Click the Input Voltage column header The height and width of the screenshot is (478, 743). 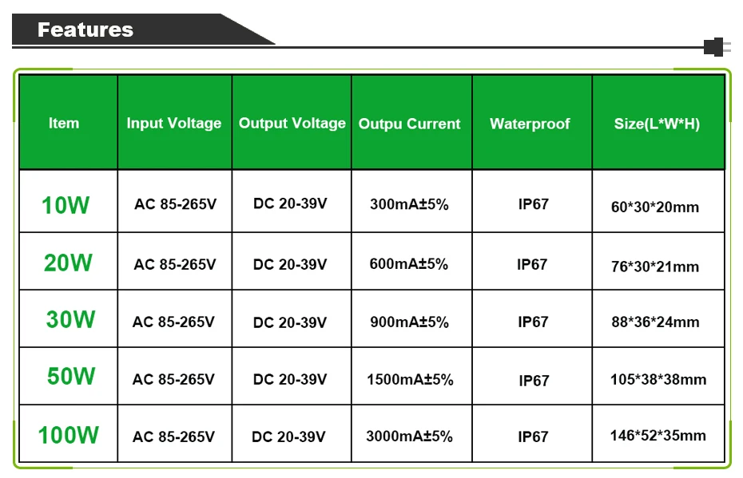pos(174,124)
